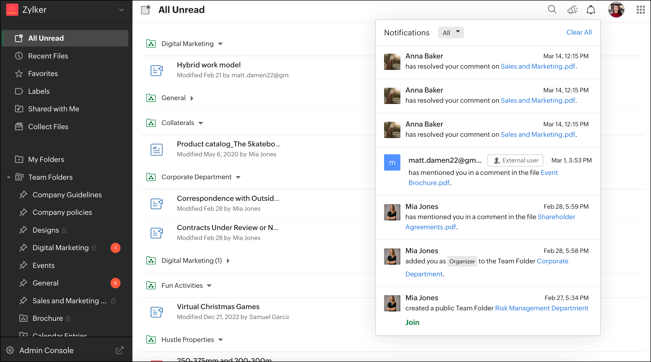Open the Zylker organization dropdown
The image size is (651, 362).
click(121, 10)
